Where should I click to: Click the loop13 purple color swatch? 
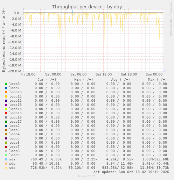tap(6, 105)
